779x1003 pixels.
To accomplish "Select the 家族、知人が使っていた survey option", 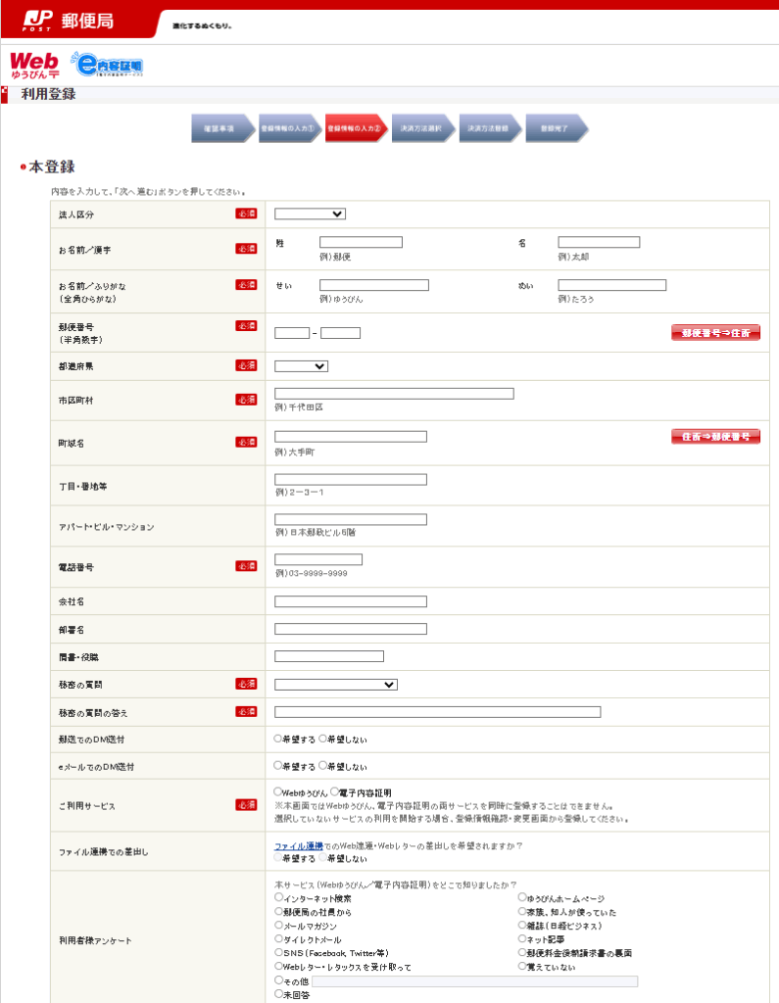I will [x=522, y=912].
